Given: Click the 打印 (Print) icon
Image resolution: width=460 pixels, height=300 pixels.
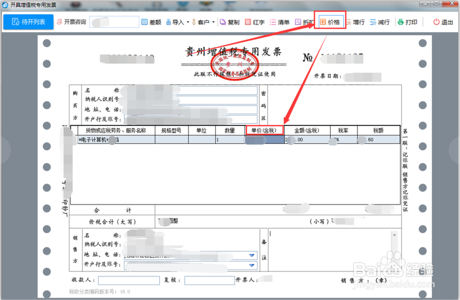Looking at the screenshot, I should point(408,21).
